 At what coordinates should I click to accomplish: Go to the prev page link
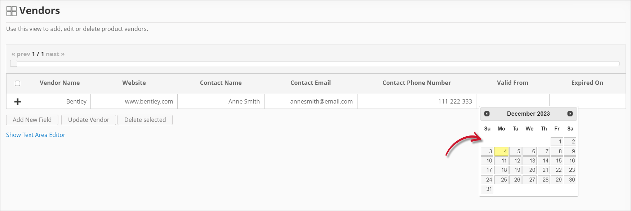point(21,54)
